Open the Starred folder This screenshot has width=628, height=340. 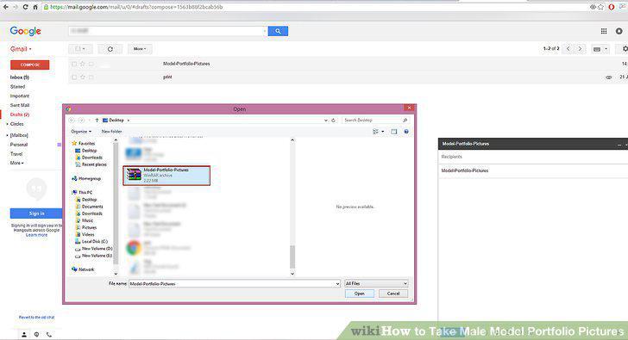17,87
